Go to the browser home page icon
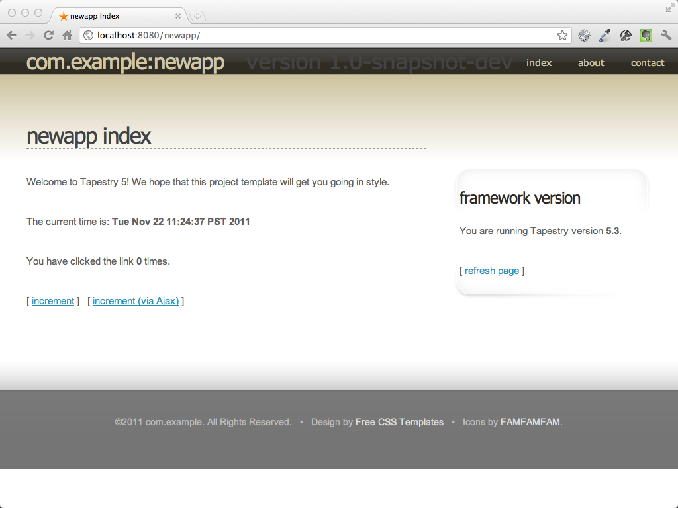Screen dimensions: 678x508 (67, 36)
